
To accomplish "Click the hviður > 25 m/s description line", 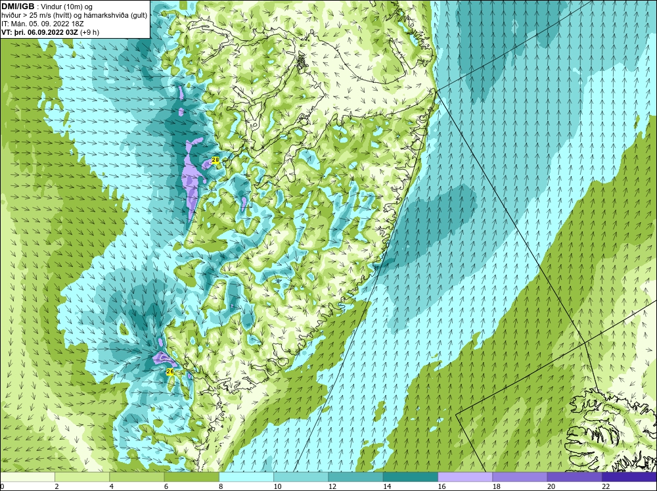I will 75,15.
